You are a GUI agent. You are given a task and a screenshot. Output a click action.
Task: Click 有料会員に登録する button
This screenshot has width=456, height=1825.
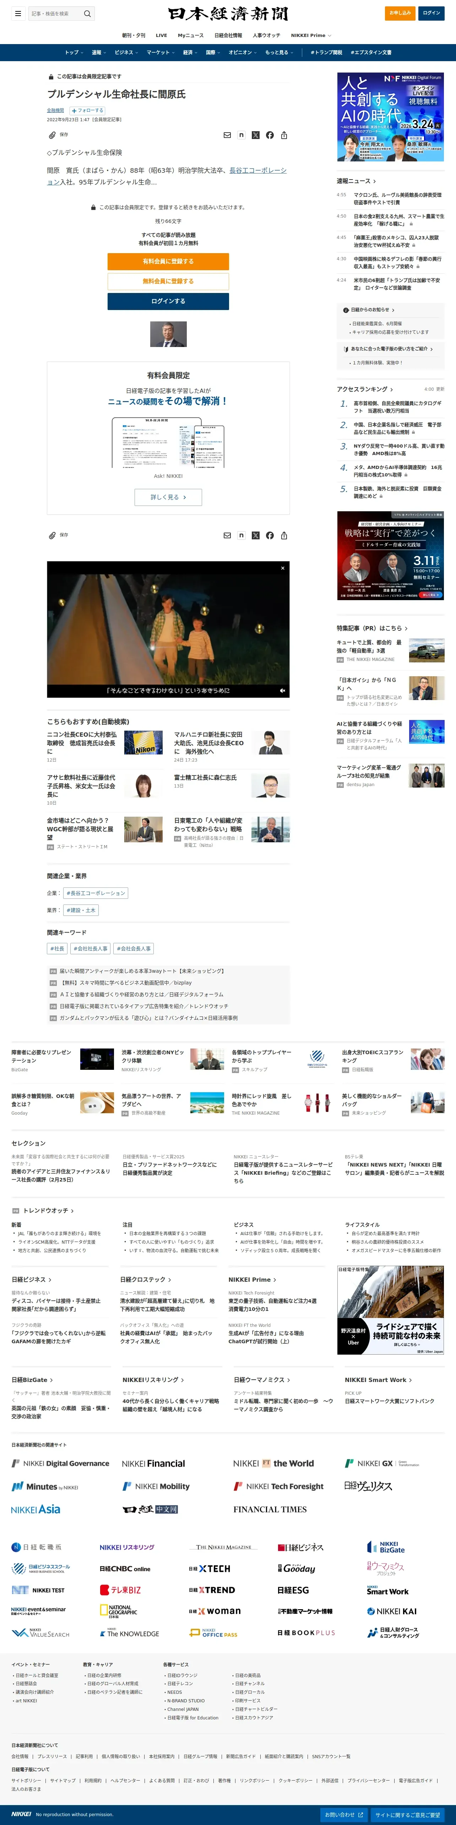[168, 261]
